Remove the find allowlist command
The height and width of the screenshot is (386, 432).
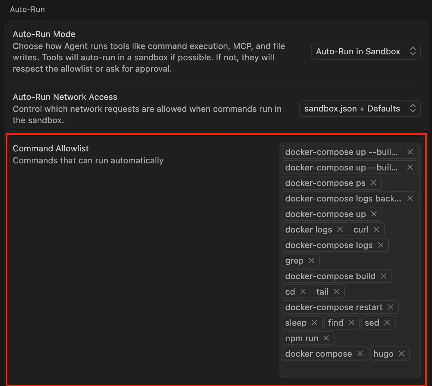(x=352, y=322)
